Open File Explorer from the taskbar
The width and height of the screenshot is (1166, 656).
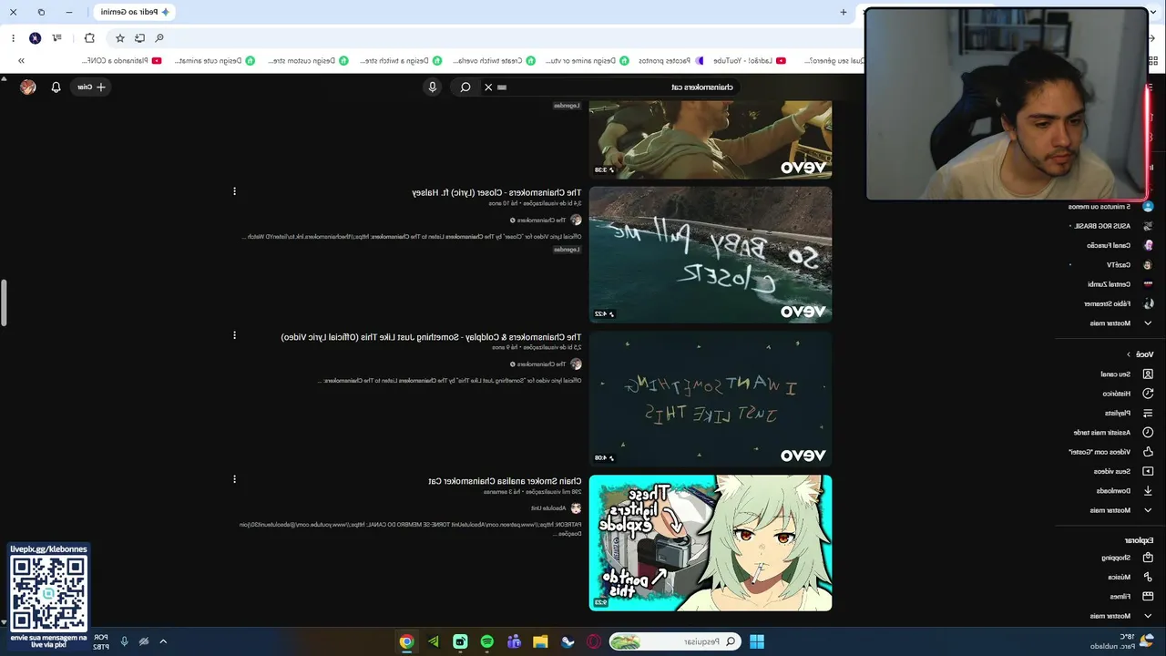coord(540,641)
